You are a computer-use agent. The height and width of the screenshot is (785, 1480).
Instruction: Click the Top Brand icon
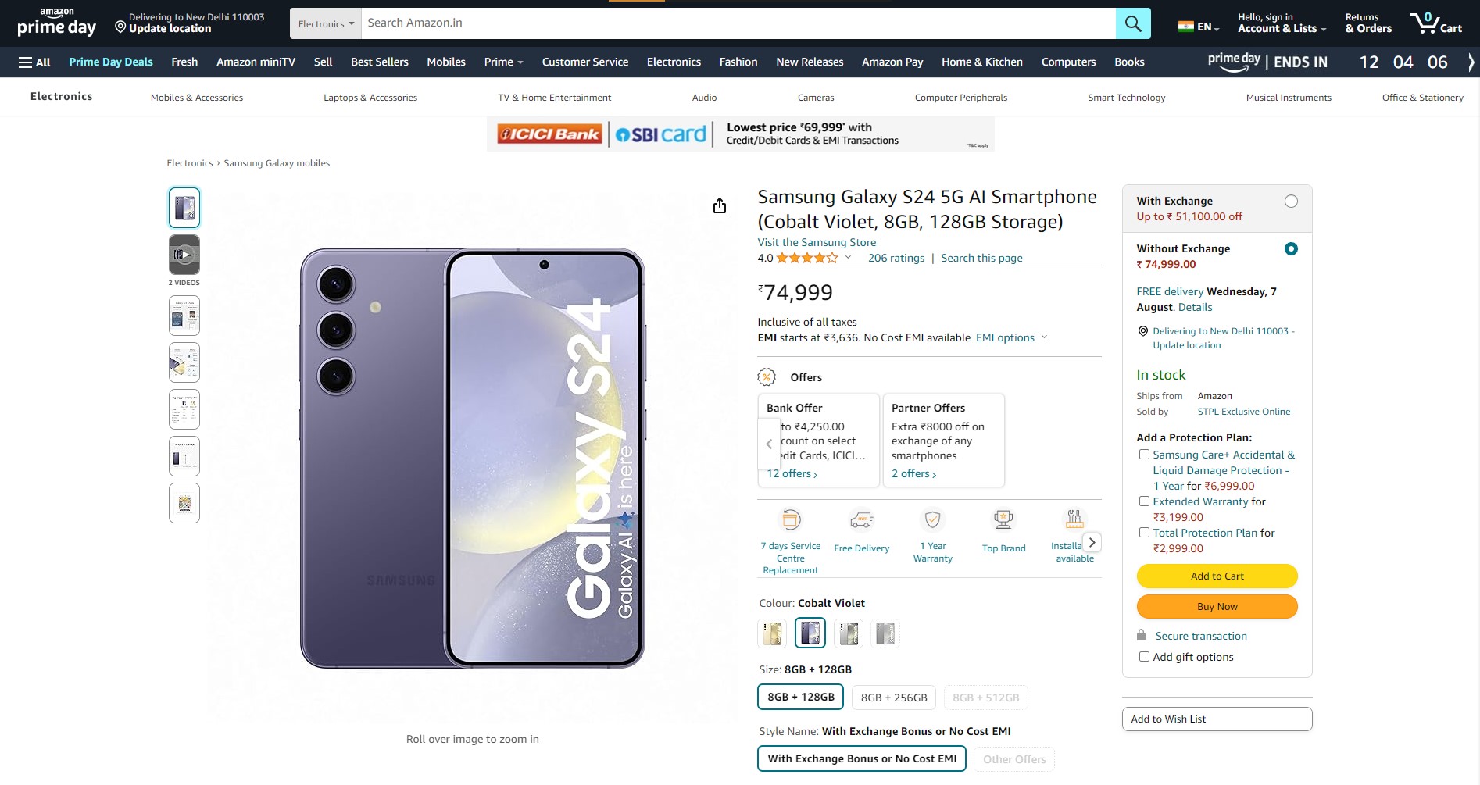(1003, 519)
